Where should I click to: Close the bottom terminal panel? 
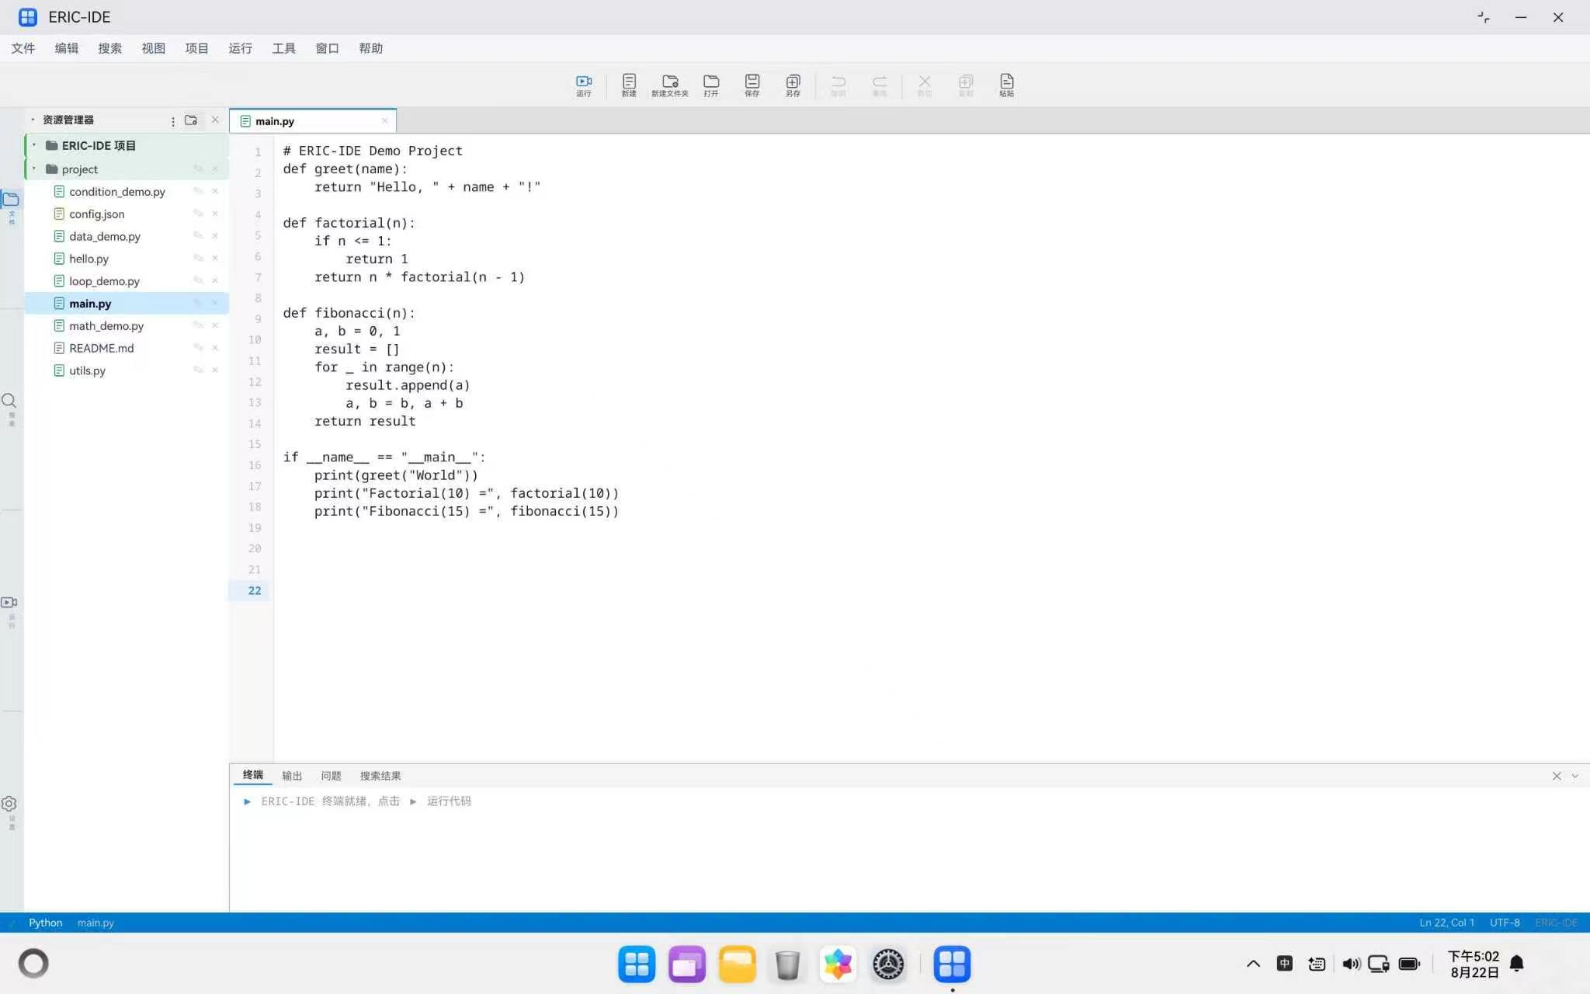(x=1557, y=776)
